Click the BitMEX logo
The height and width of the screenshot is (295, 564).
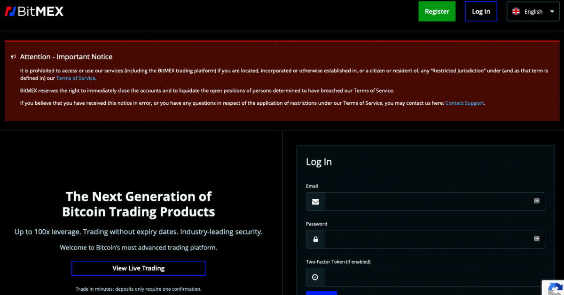pyautogui.click(x=34, y=11)
